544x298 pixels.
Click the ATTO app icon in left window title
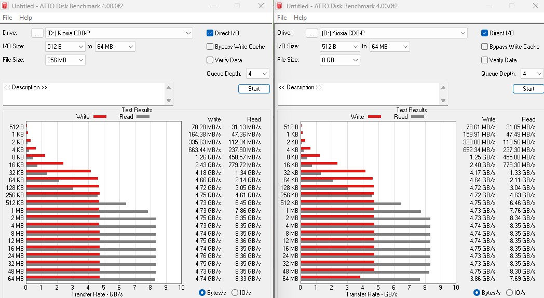tap(5, 6)
